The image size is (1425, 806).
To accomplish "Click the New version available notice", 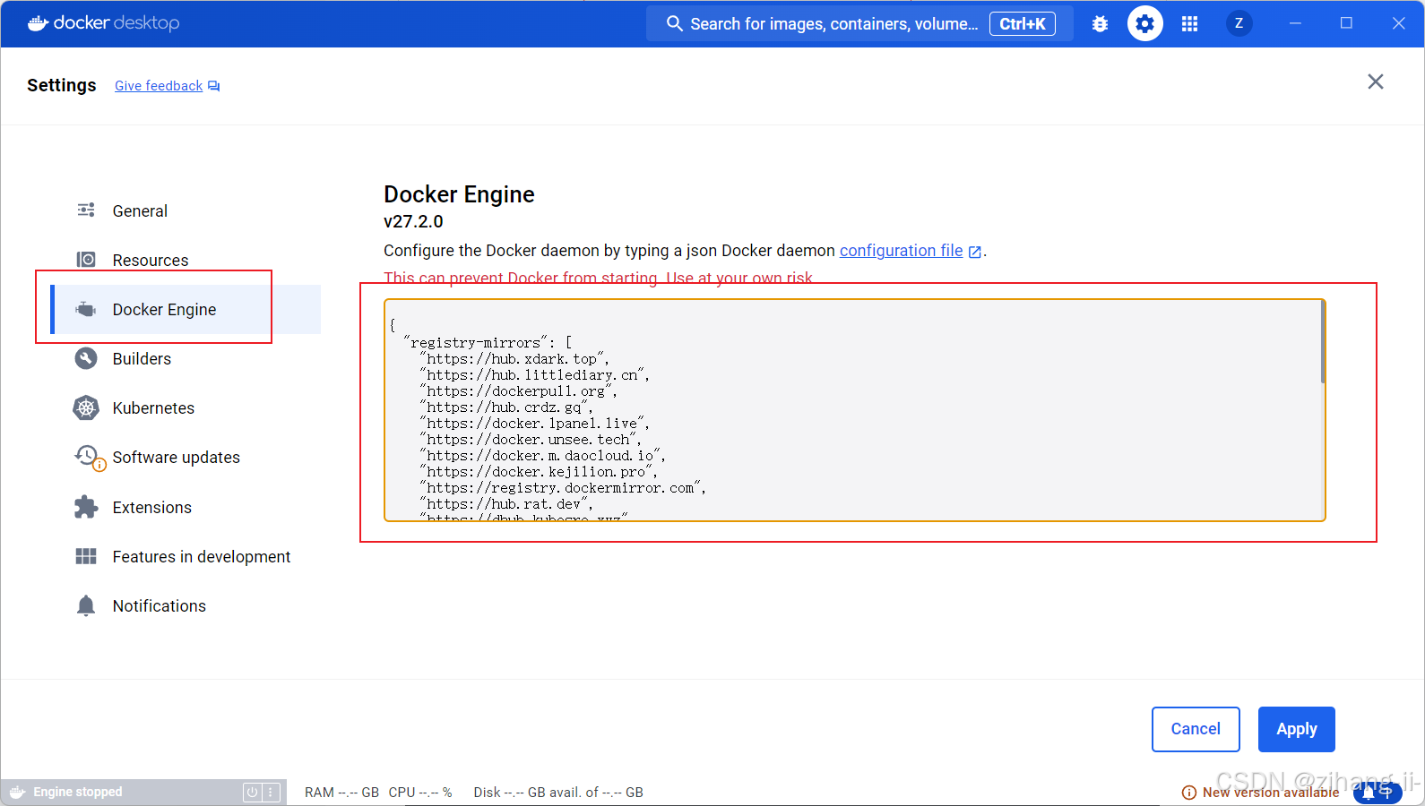I will pyautogui.click(x=1270, y=793).
